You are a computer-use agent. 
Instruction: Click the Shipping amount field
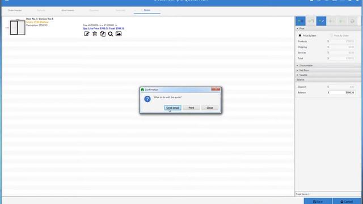(x=342, y=47)
